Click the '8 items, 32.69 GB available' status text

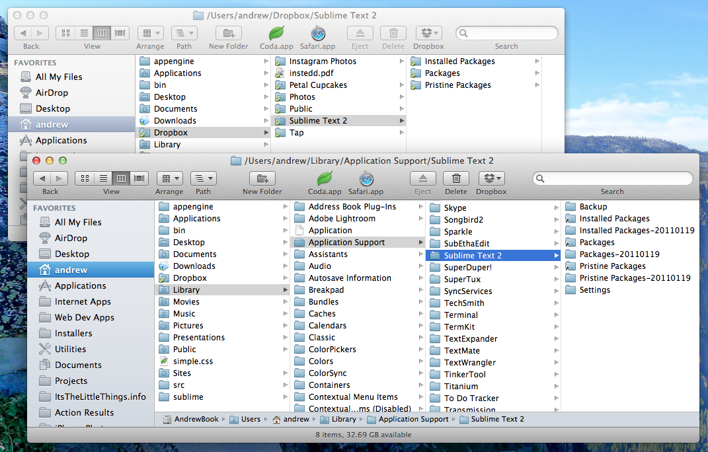[364, 435]
